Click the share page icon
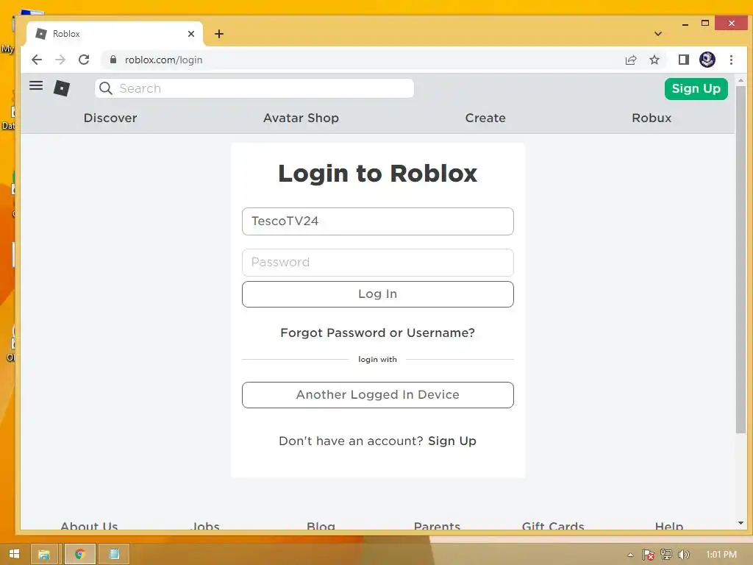 coord(630,60)
